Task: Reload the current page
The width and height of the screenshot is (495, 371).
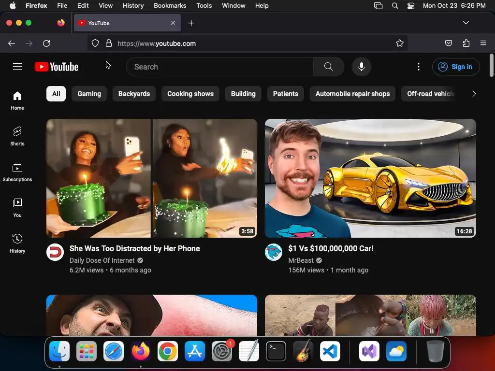Action: [46, 43]
